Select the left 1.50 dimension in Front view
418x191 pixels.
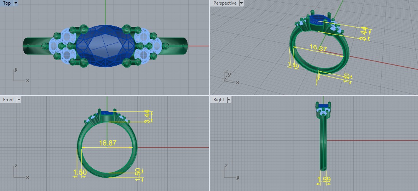80,173
